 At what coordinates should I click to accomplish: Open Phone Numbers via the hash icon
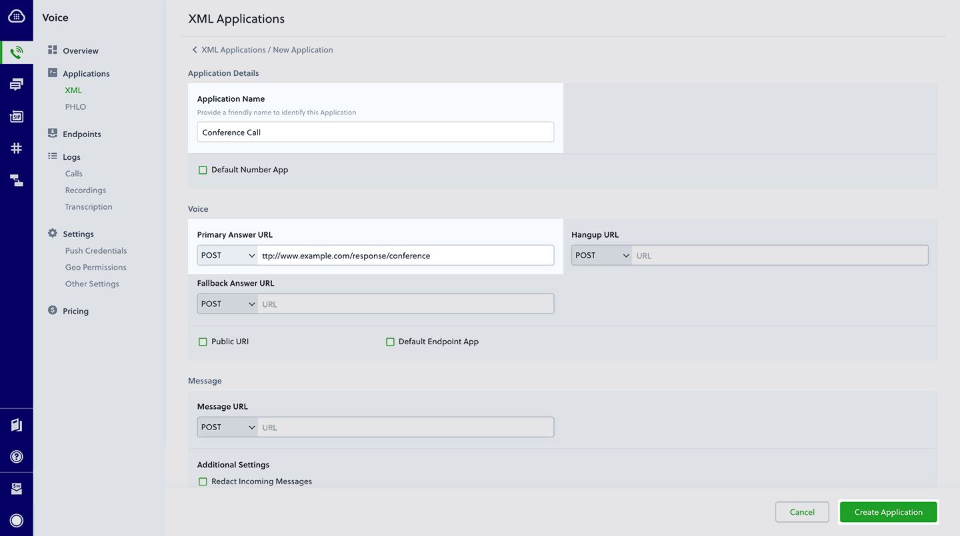tap(17, 148)
